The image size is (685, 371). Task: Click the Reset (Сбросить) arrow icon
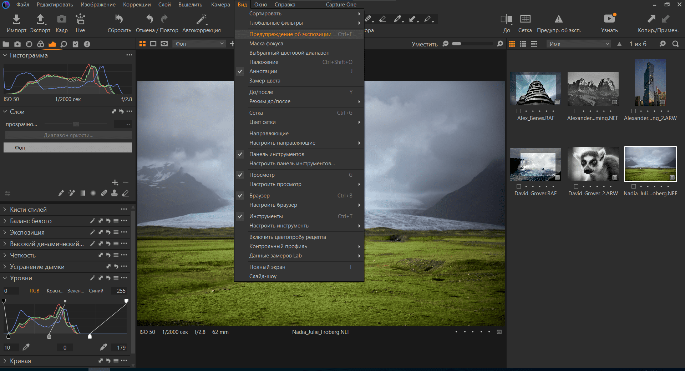(119, 19)
